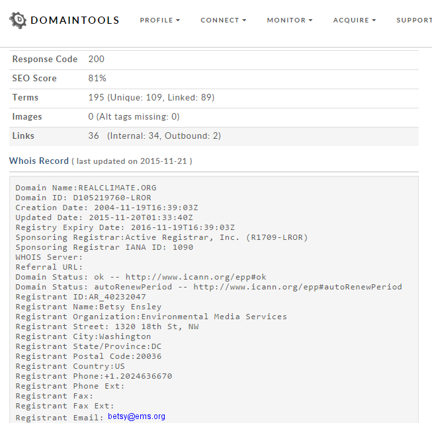Click the Registrant Organization line
Viewport: 432px width, 423px height.
click(151, 317)
